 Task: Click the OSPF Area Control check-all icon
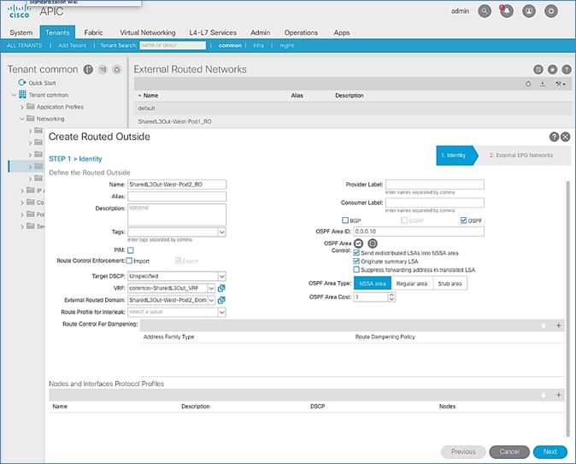(x=359, y=244)
